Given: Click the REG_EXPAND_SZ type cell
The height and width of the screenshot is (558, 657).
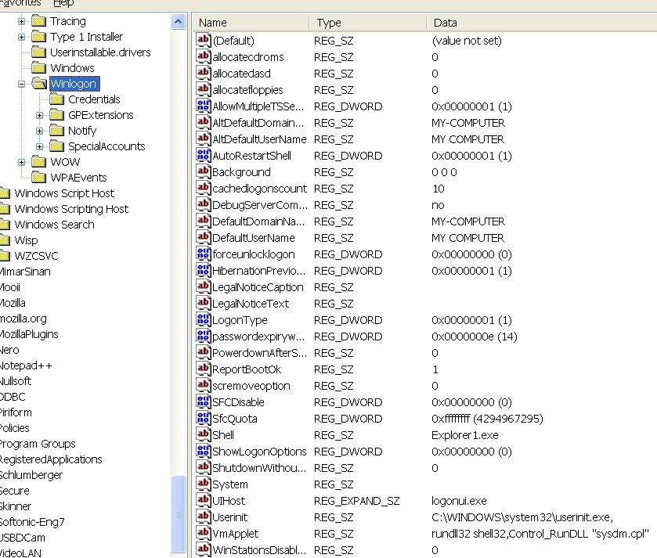Looking at the screenshot, I should point(356,501).
